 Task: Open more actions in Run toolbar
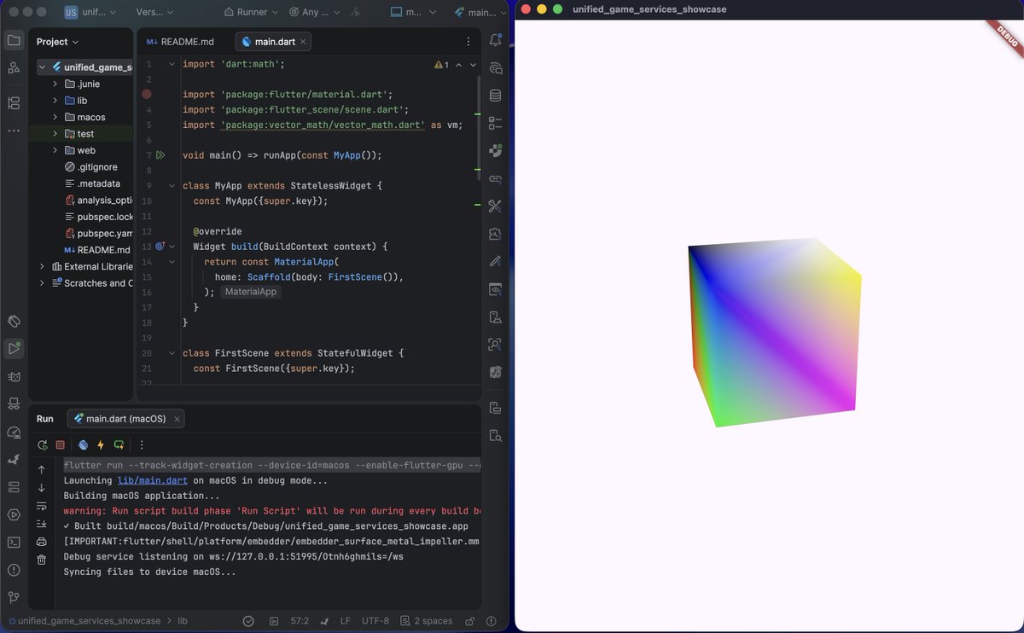(142, 444)
